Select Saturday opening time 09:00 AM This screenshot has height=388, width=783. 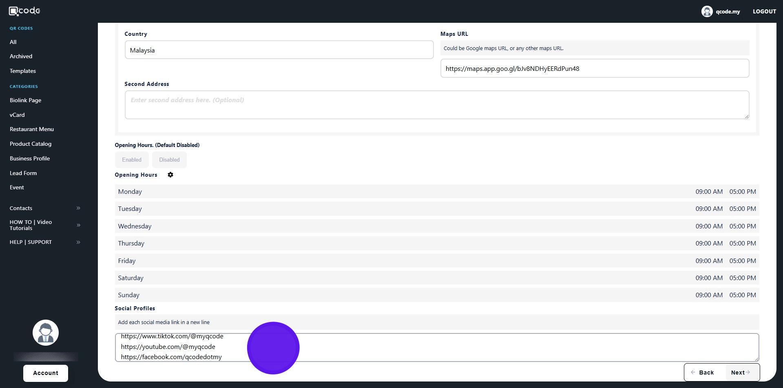709,278
